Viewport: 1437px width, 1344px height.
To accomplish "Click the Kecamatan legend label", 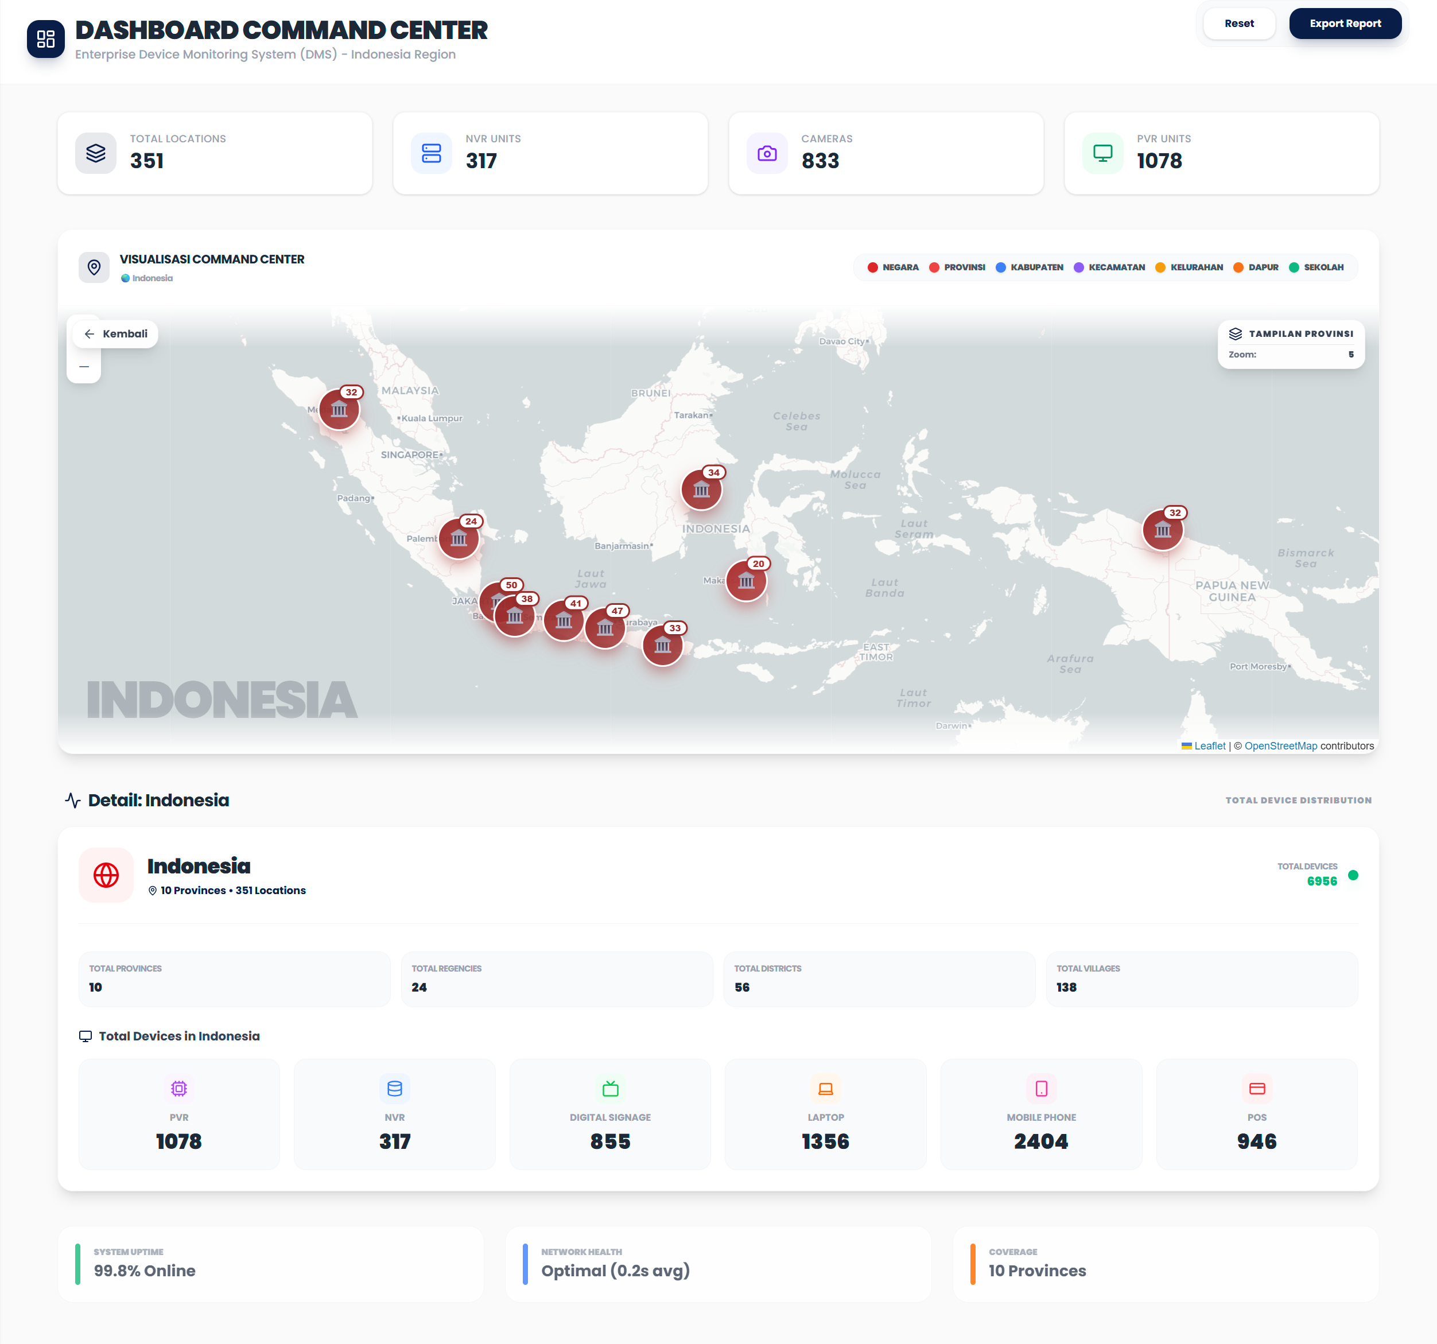I will 1116,267.
